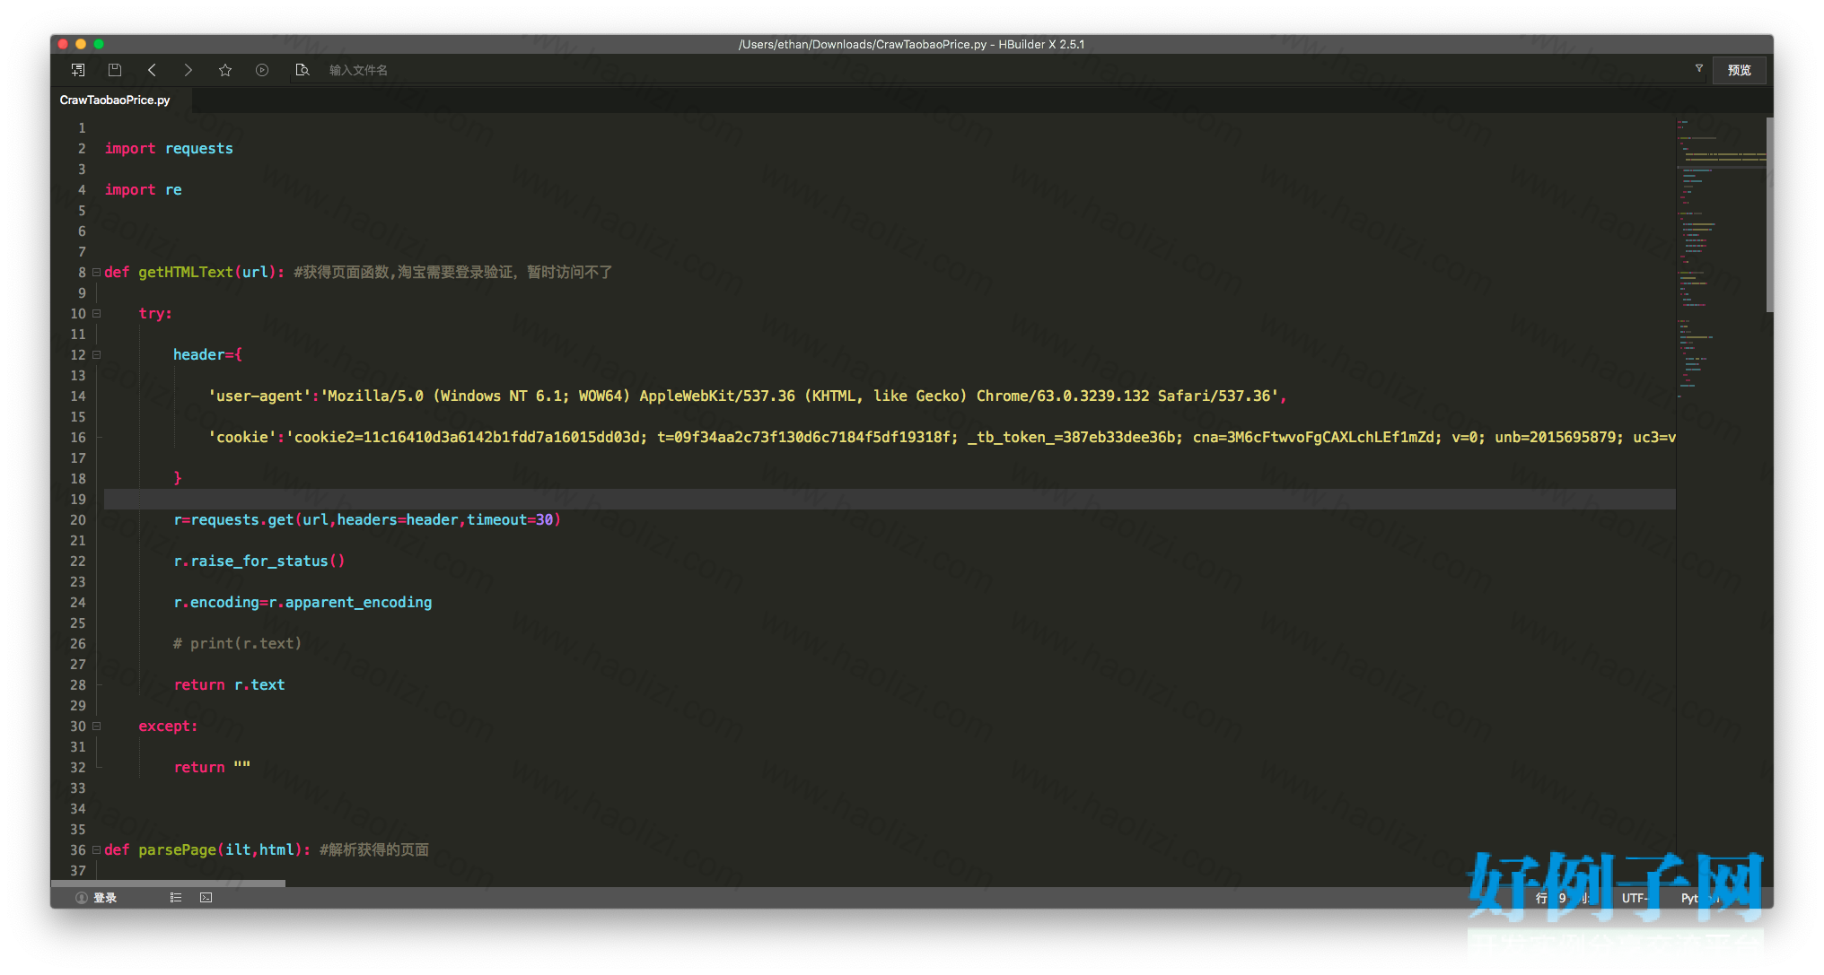The height and width of the screenshot is (975, 1824).
Task: Click the macOS green zoom window button
Action: (x=99, y=44)
